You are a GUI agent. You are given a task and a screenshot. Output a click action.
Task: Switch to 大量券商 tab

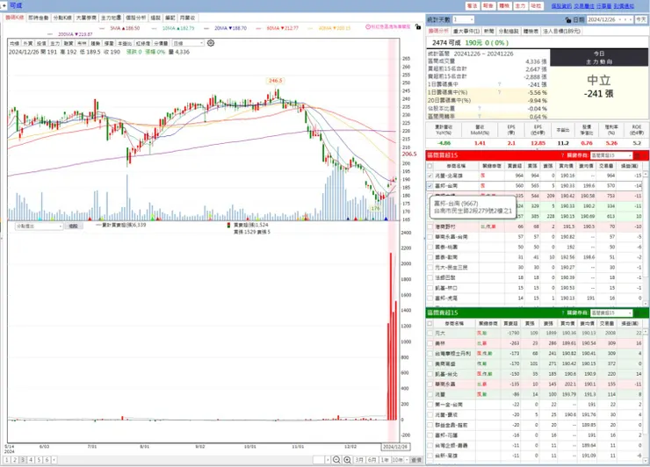(86, 18)
